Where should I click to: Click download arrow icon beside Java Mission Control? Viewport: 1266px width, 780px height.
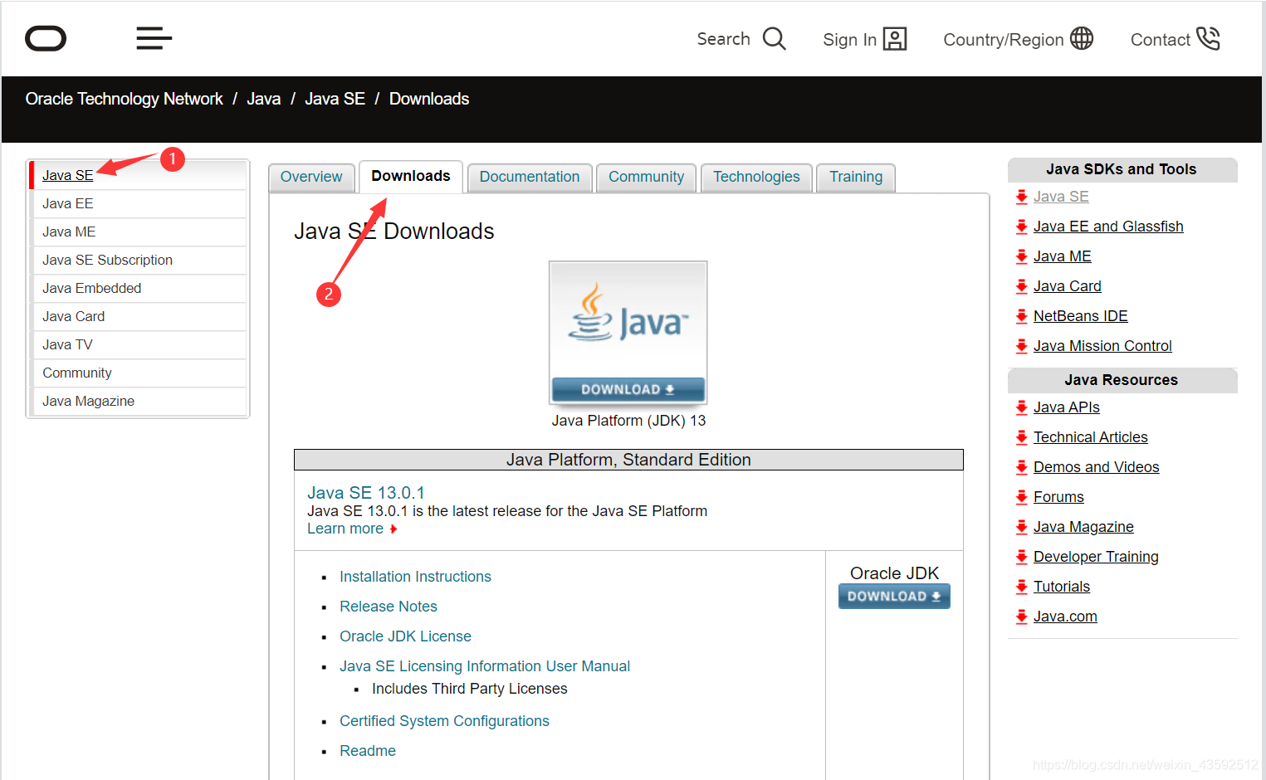pos(1021,346)
